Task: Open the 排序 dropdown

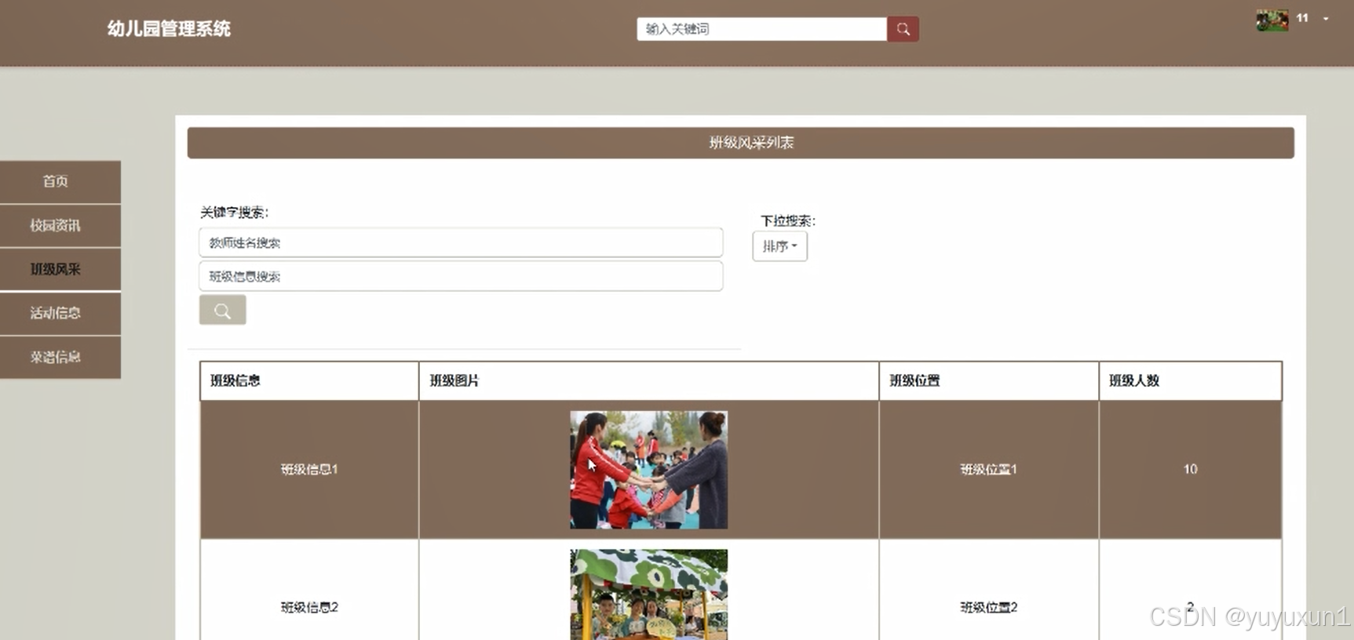Action: coord(779,246)
